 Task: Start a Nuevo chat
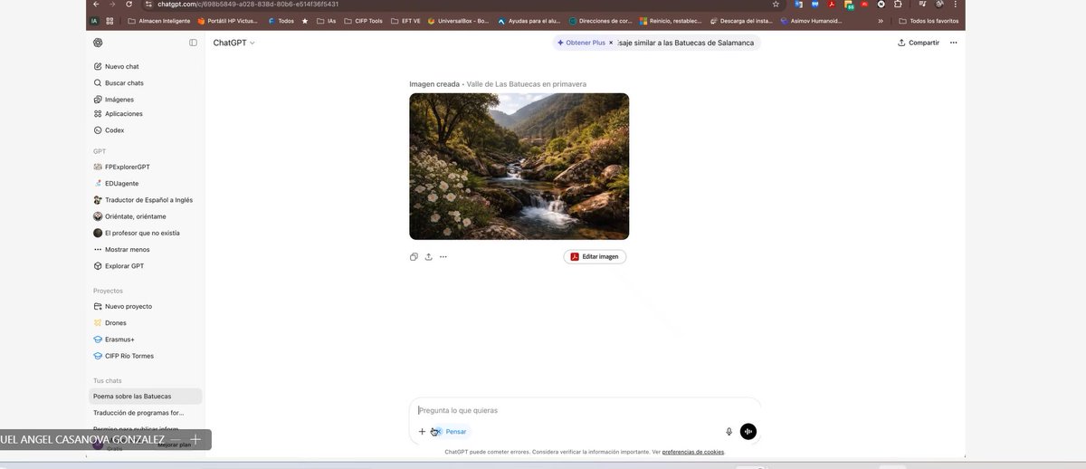point(121,66)
